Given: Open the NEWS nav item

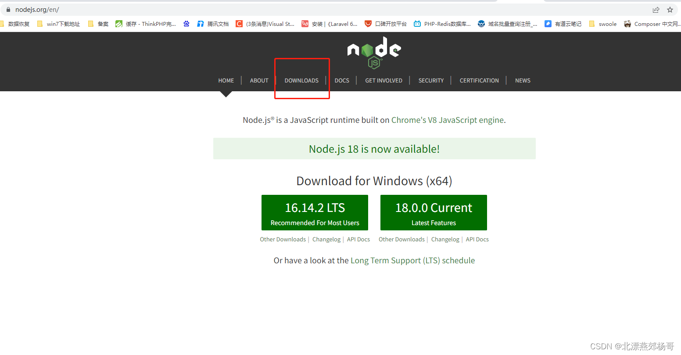Looking at the screenshot, I should coord(523,81).
